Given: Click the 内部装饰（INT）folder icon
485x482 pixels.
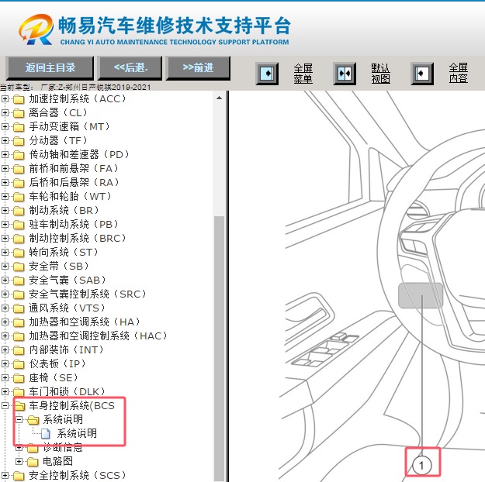Looking at the screenshot, I should click(x=19, y=350).
